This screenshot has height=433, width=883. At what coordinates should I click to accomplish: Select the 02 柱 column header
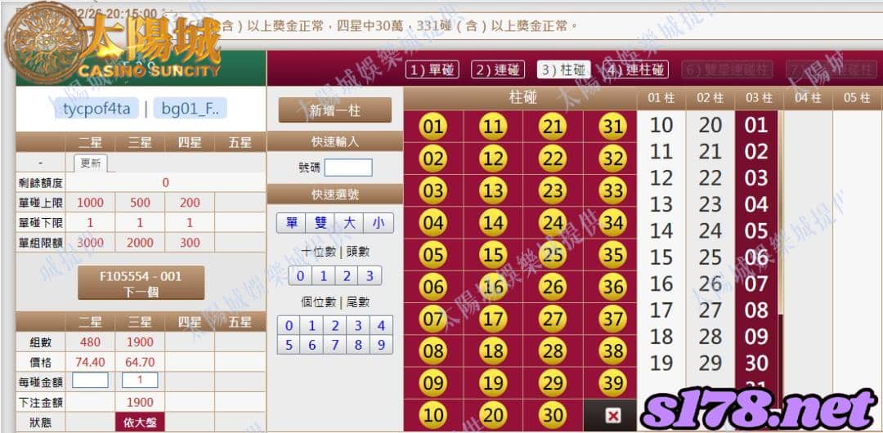(710, 98)
